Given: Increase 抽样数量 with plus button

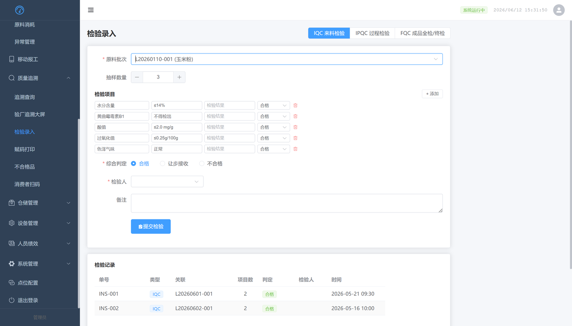Looking at the screenshot, I should (x=179, y=77).
